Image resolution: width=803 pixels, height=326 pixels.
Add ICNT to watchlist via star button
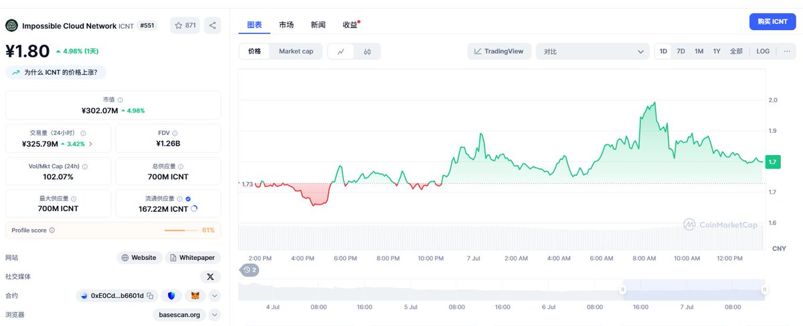click(x=185, y=25)
